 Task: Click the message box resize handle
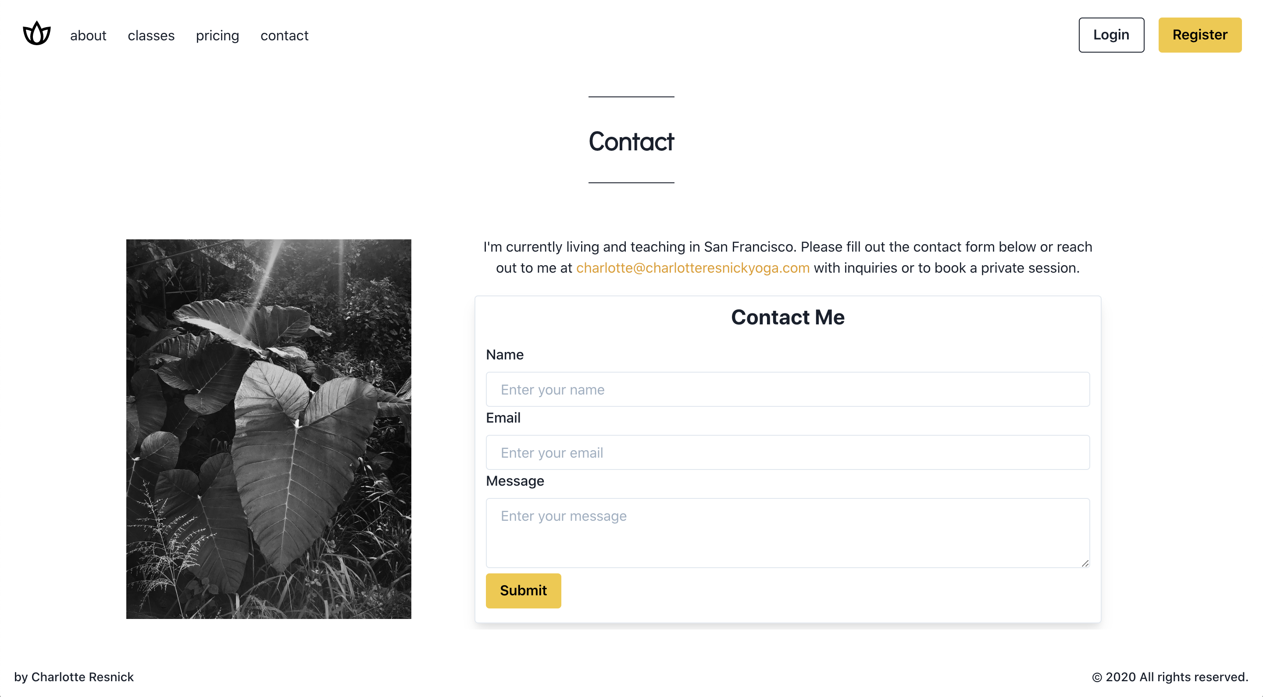(x=1085, y=563)
